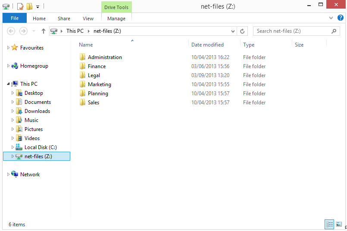Select the Finance folder icon
The image size is (347, 231).
point(82,66)
